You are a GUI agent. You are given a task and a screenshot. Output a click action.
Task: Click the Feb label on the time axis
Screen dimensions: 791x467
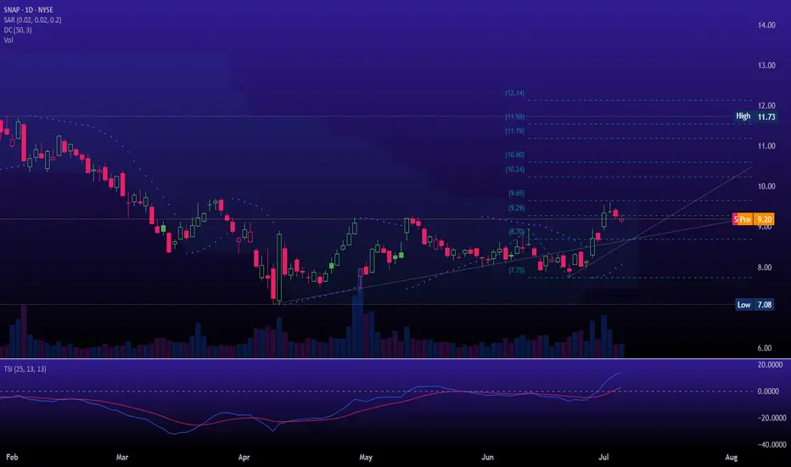tap(12, 457)
